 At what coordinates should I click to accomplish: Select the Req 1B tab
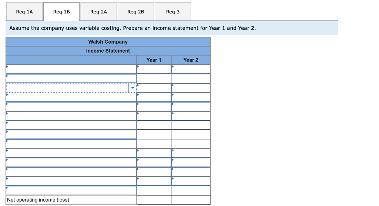tap(61, 11)
